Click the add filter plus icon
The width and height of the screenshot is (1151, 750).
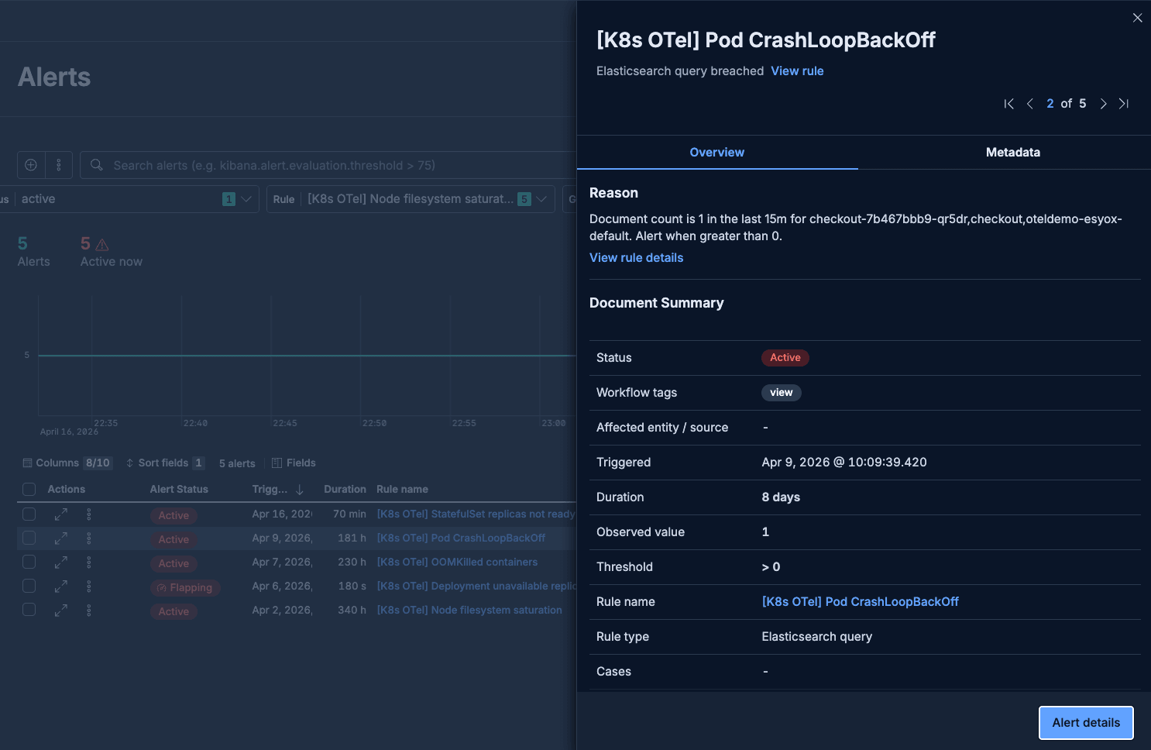31,165
